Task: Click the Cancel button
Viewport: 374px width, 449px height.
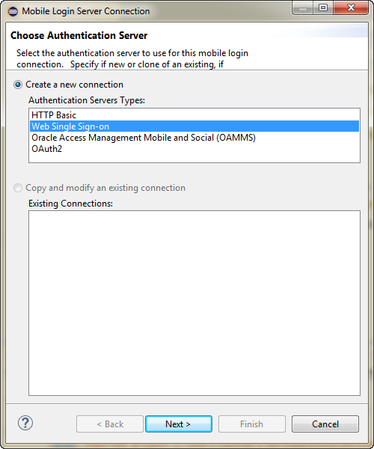Action: point(325,424)
